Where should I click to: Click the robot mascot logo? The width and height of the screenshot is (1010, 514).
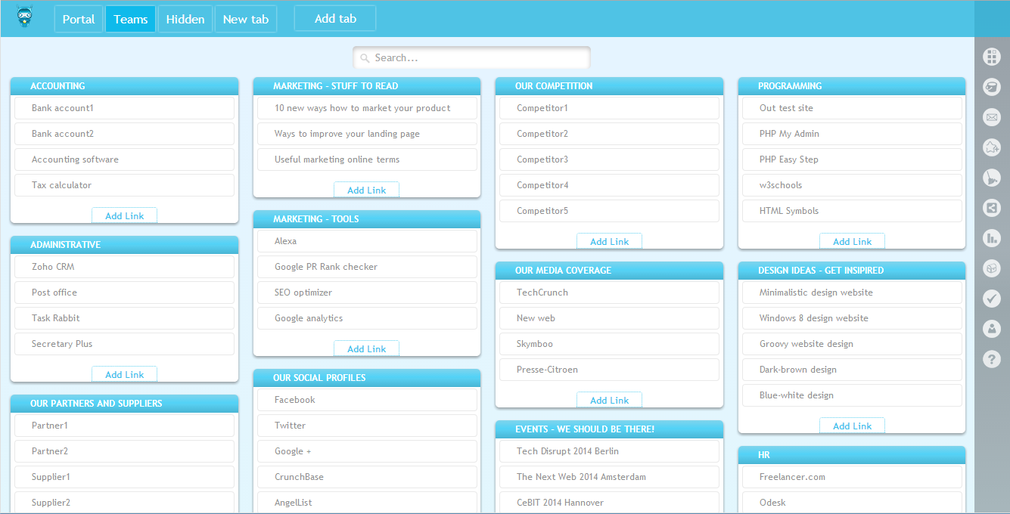[x=25, y=17]
